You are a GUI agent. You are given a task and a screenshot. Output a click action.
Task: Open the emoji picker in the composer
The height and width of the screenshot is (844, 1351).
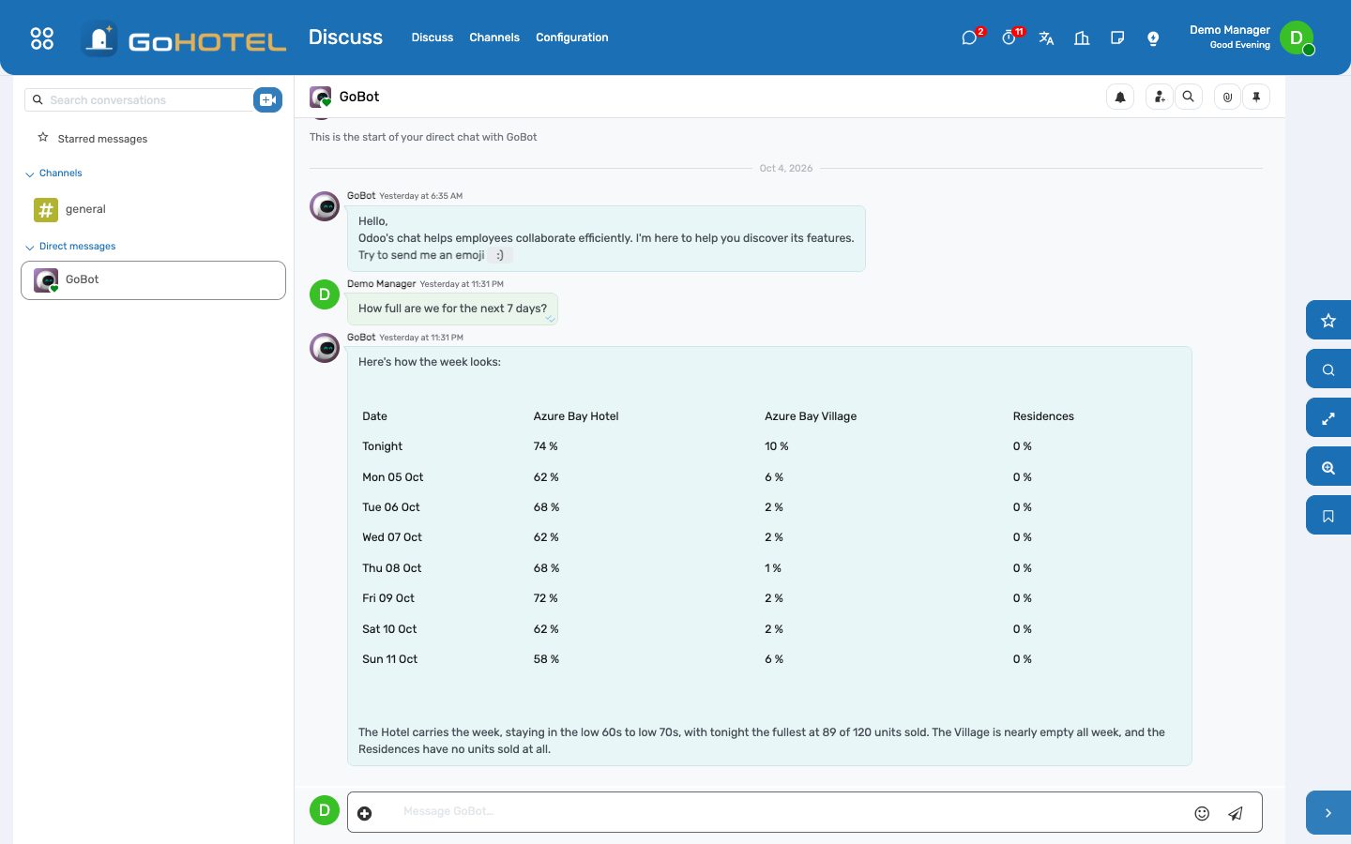coord(1202,813)
